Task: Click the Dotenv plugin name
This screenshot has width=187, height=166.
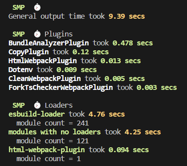Action: [20, 70]
